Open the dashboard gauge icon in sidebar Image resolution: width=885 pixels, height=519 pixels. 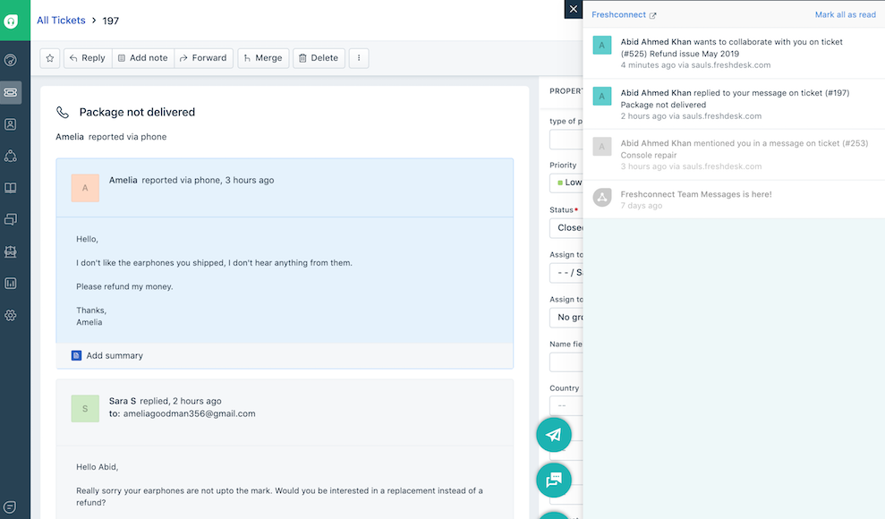click(x=11, y=60)
